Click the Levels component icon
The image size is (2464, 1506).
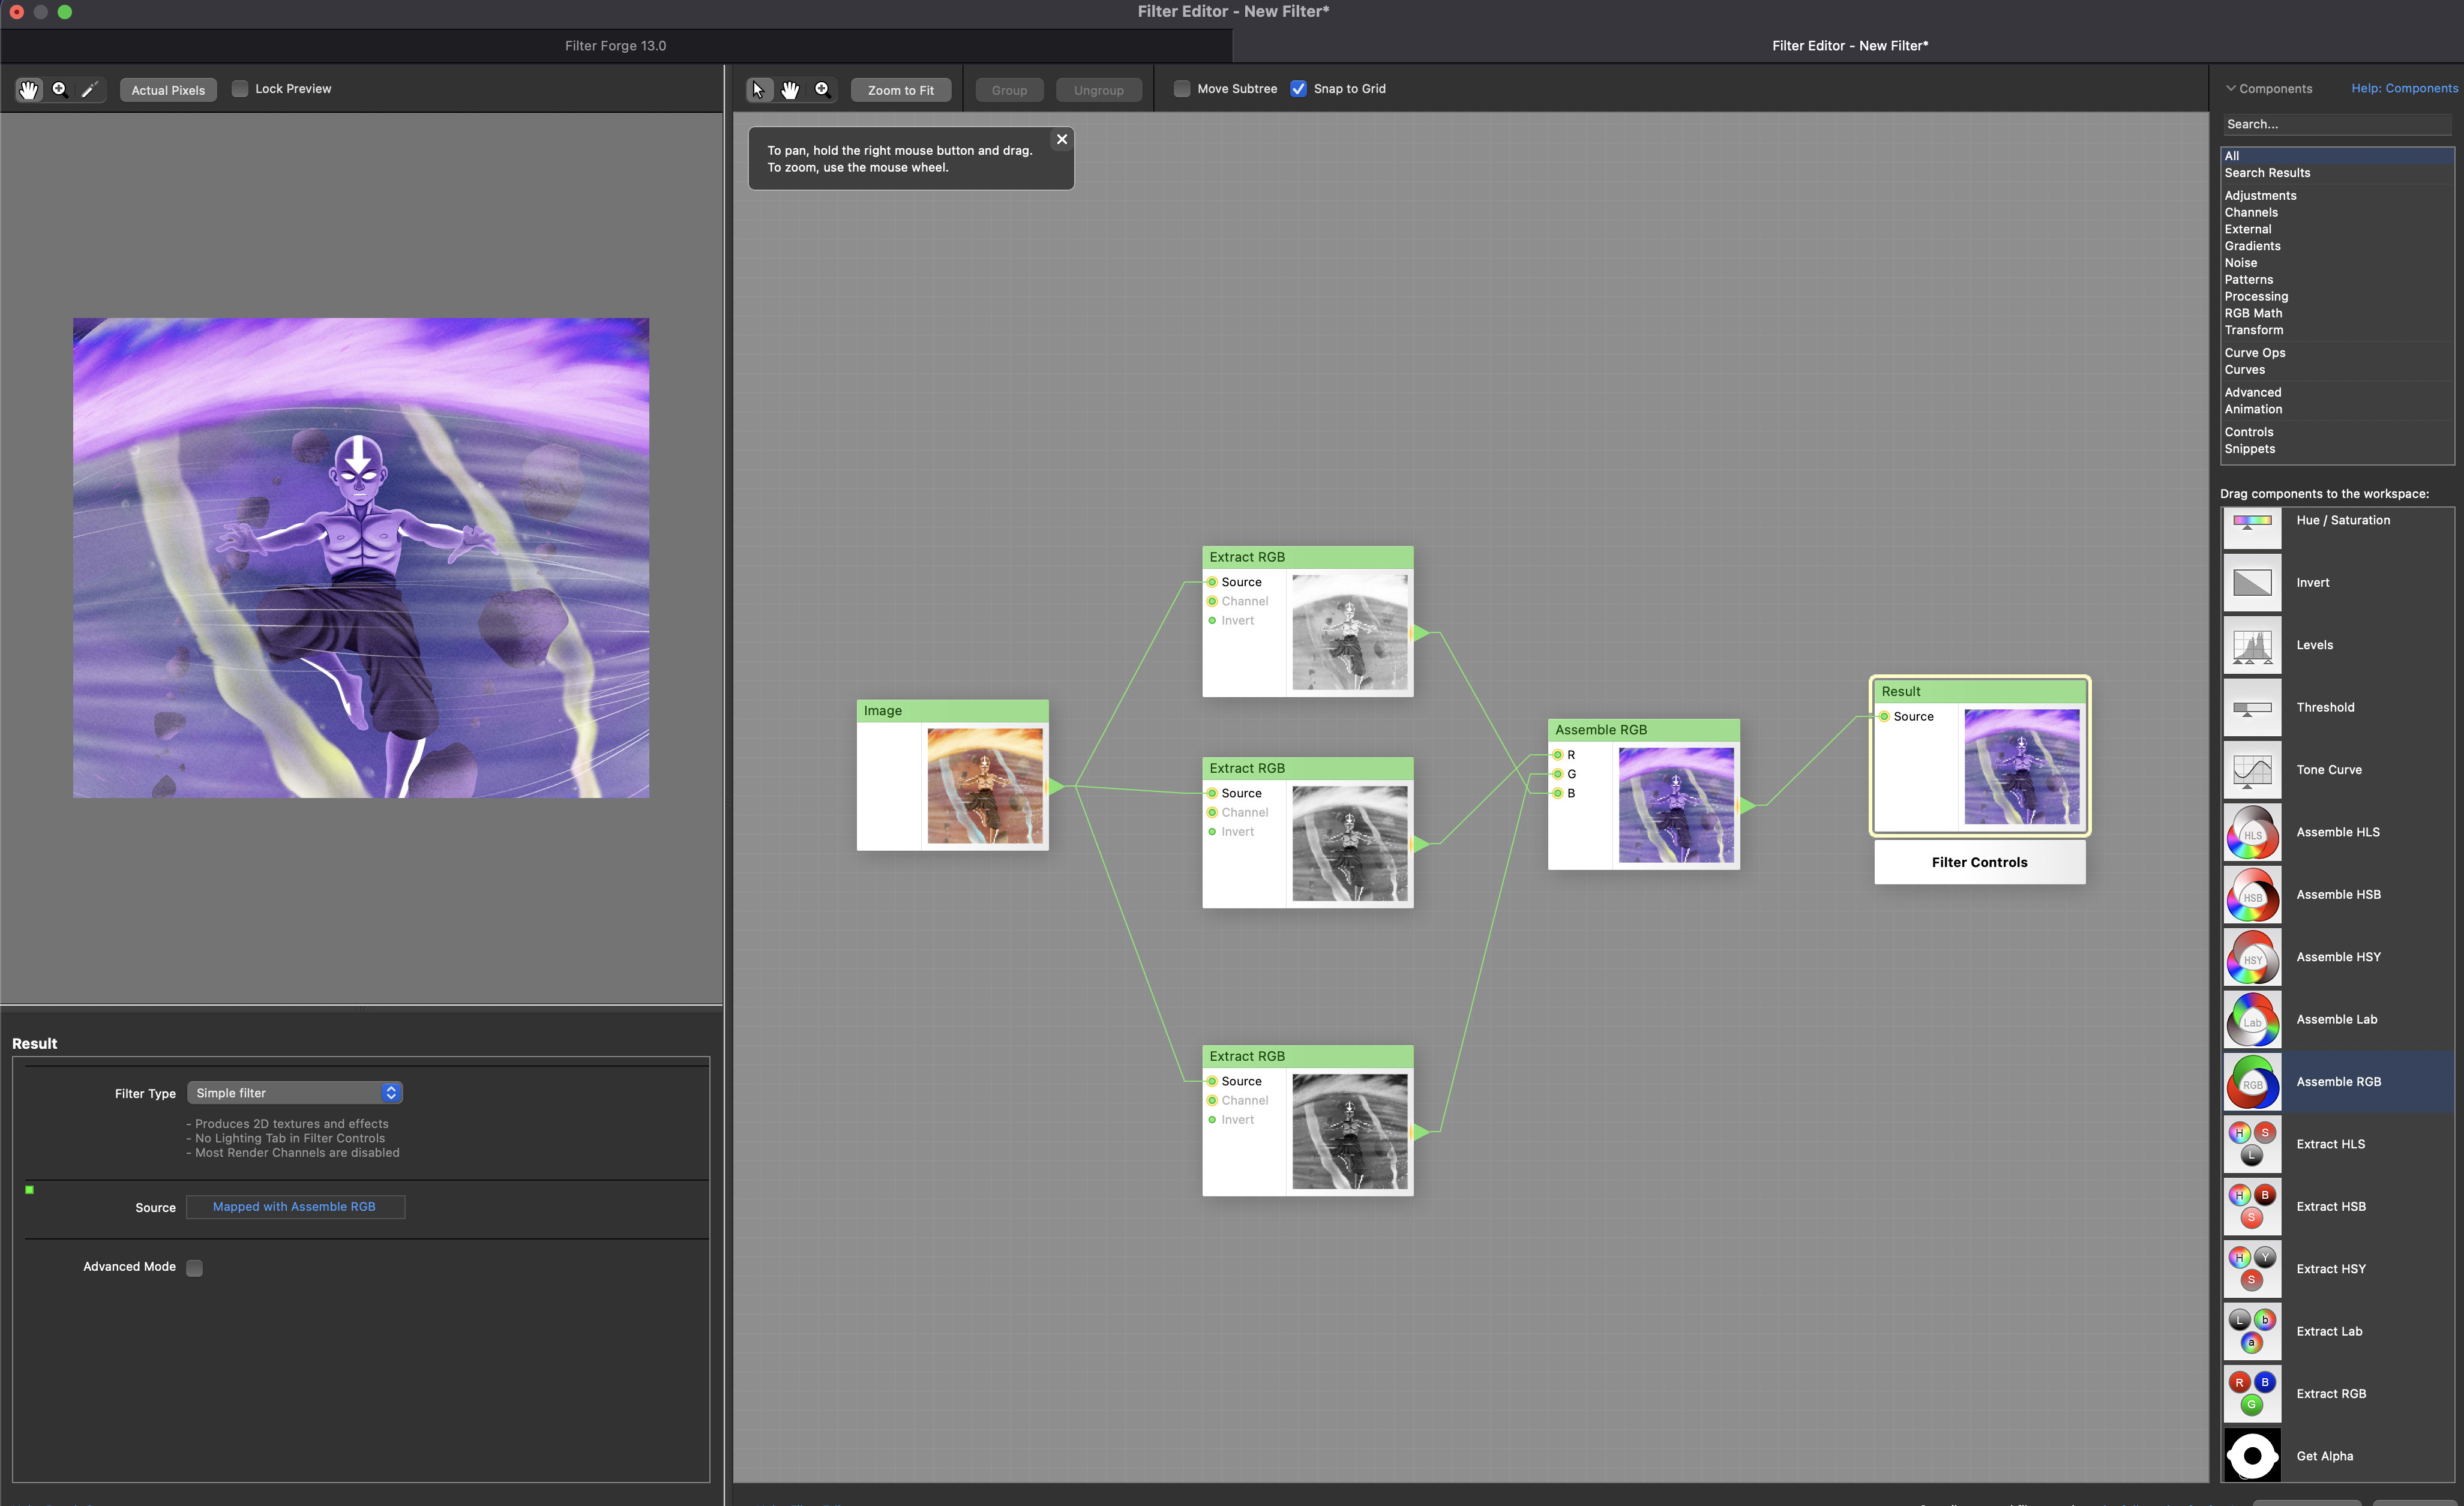click(2252, 645)
